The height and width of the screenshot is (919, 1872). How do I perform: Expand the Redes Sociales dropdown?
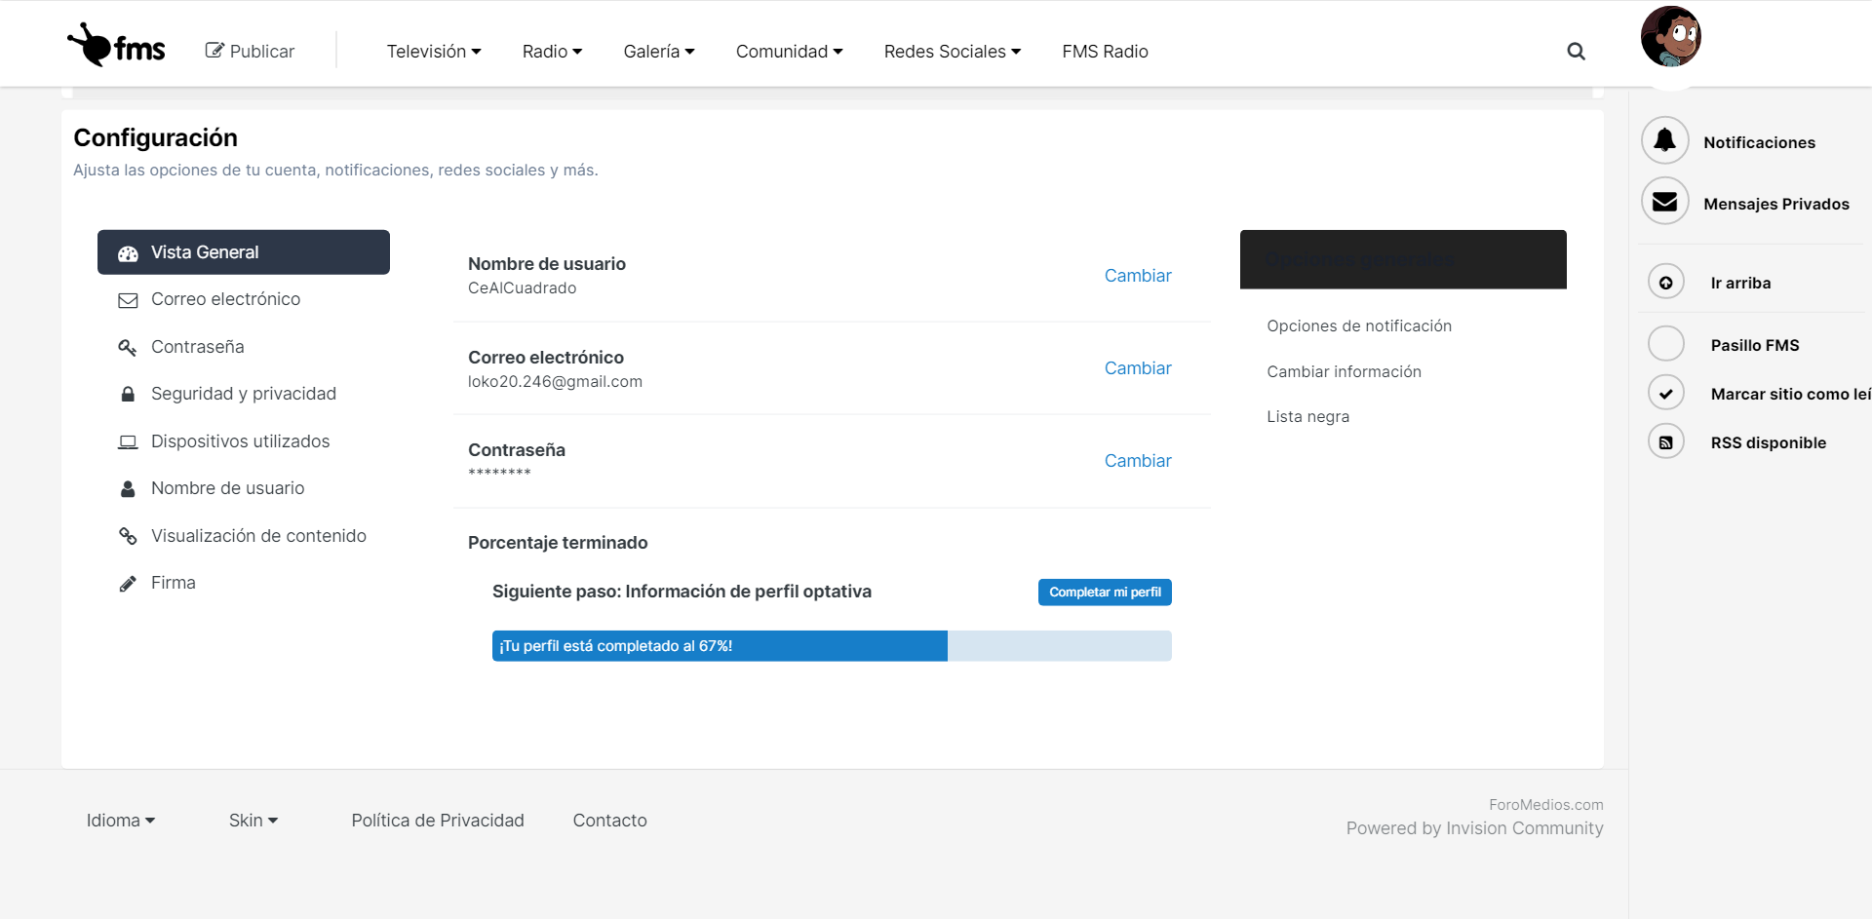(952, 52)
